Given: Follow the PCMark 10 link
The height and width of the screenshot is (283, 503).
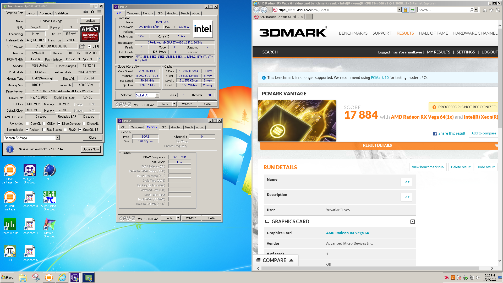Looking at the screenshot, I should 380,78.
